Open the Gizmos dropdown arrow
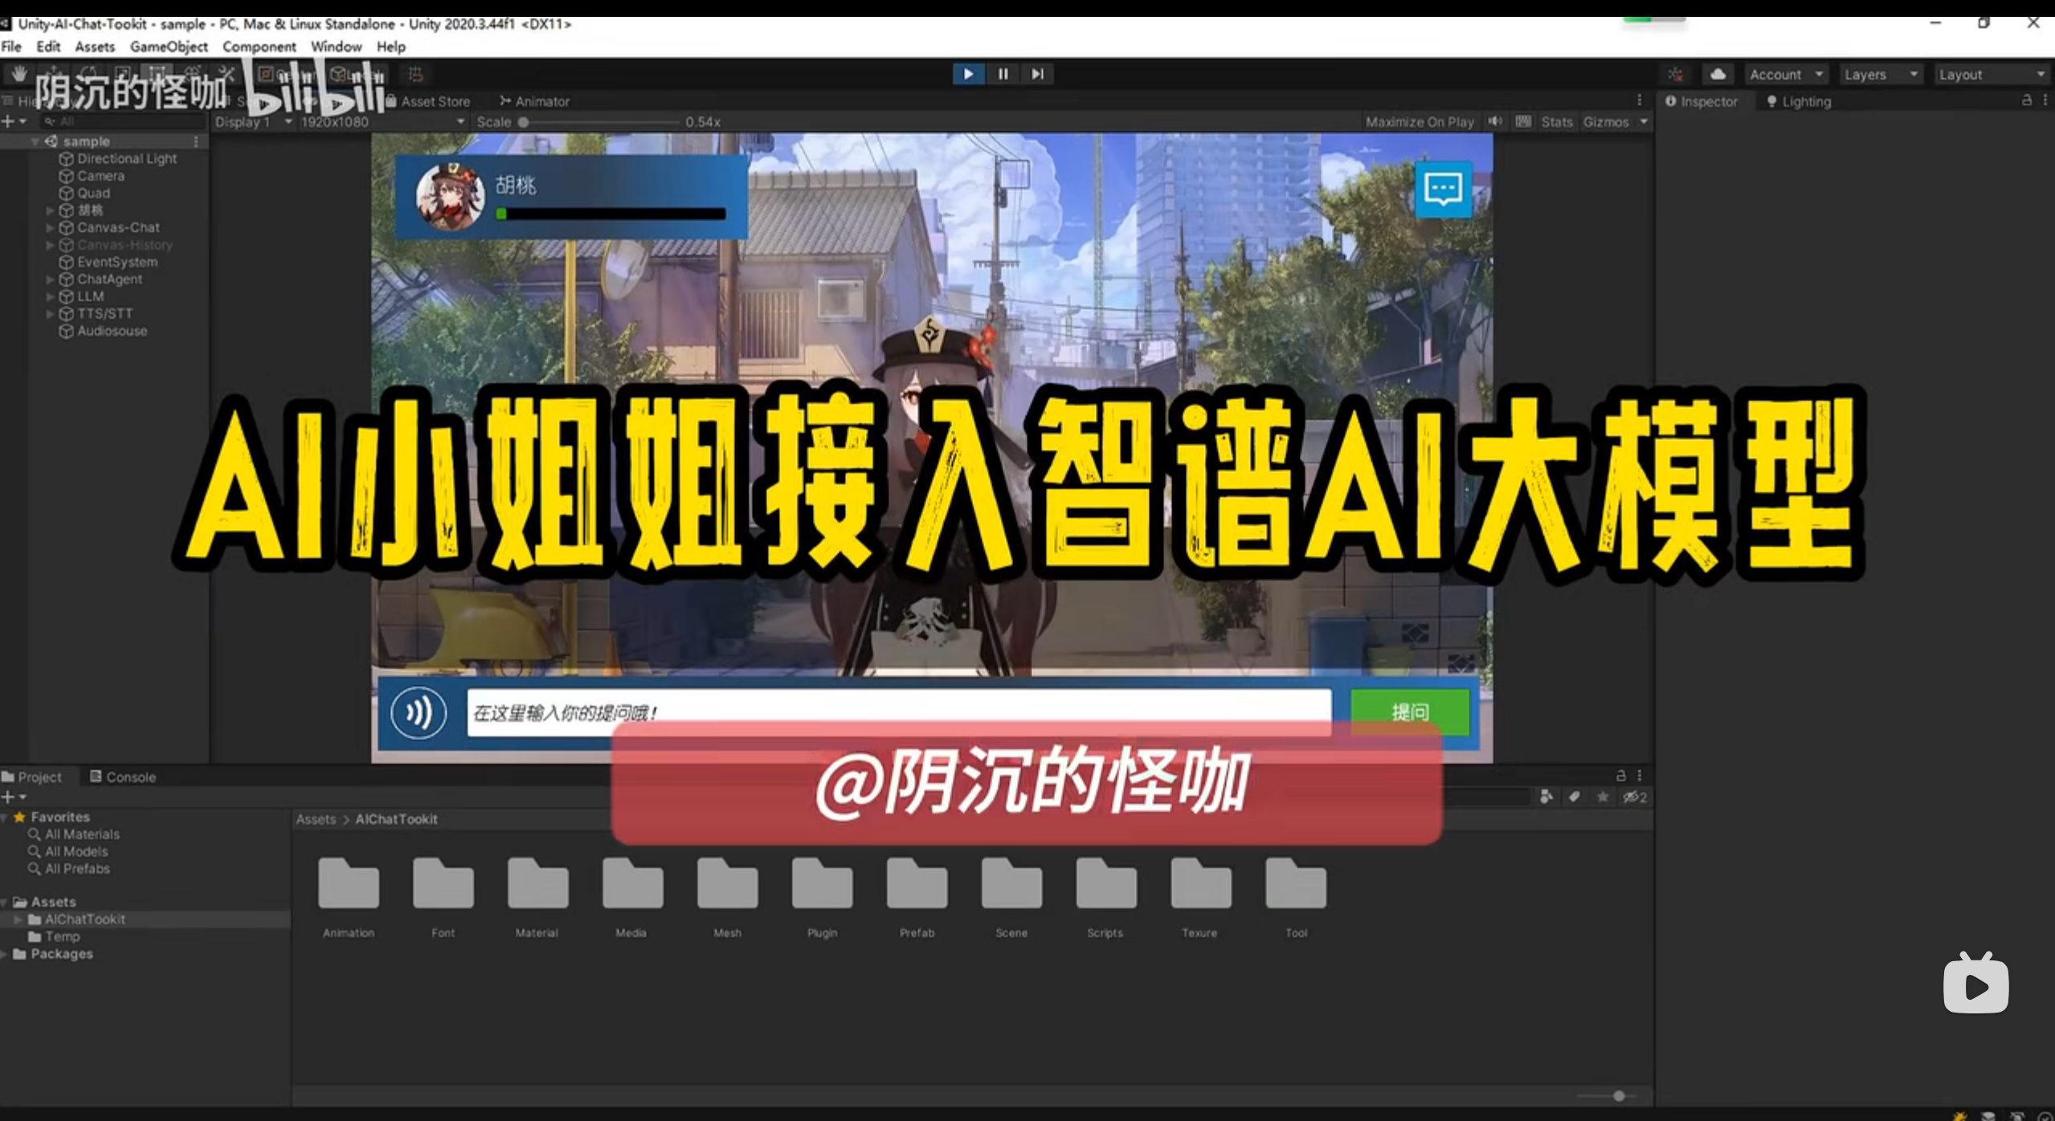 (1644, 122)
